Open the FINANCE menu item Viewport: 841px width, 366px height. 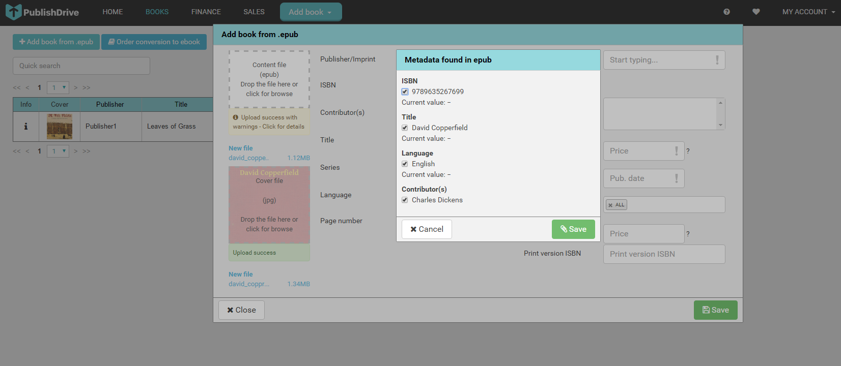(x=206, y=12)
